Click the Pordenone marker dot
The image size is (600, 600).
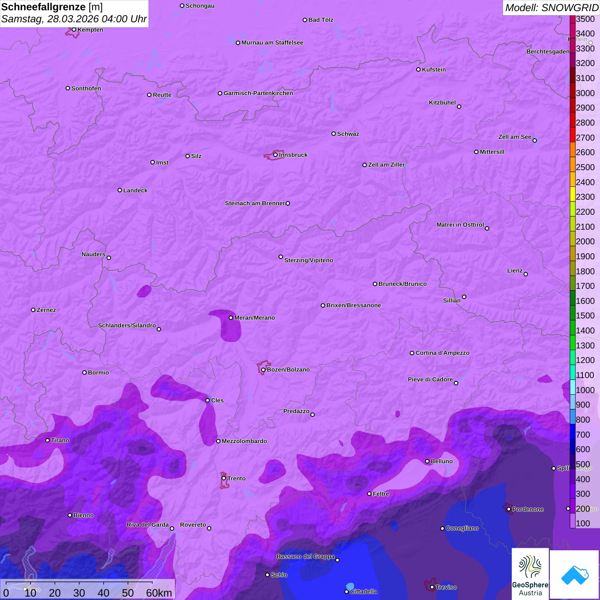click(x=509, y=509)
